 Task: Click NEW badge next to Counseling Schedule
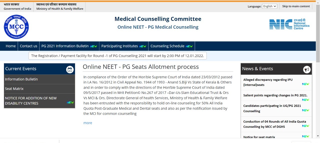pos(189,46)
